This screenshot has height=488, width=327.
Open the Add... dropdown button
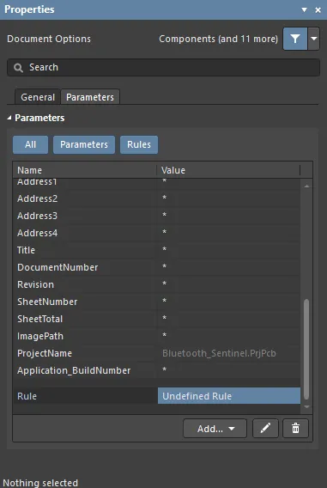(215, 429)
